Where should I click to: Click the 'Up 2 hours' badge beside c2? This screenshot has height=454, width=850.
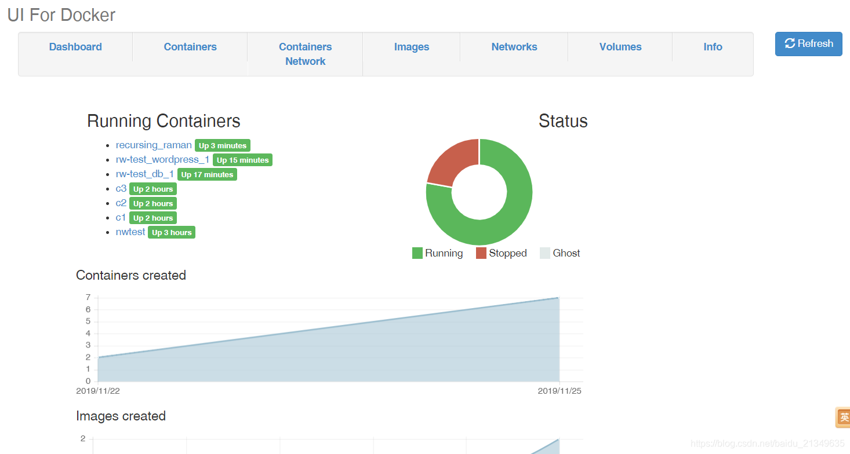coord(153,204)
